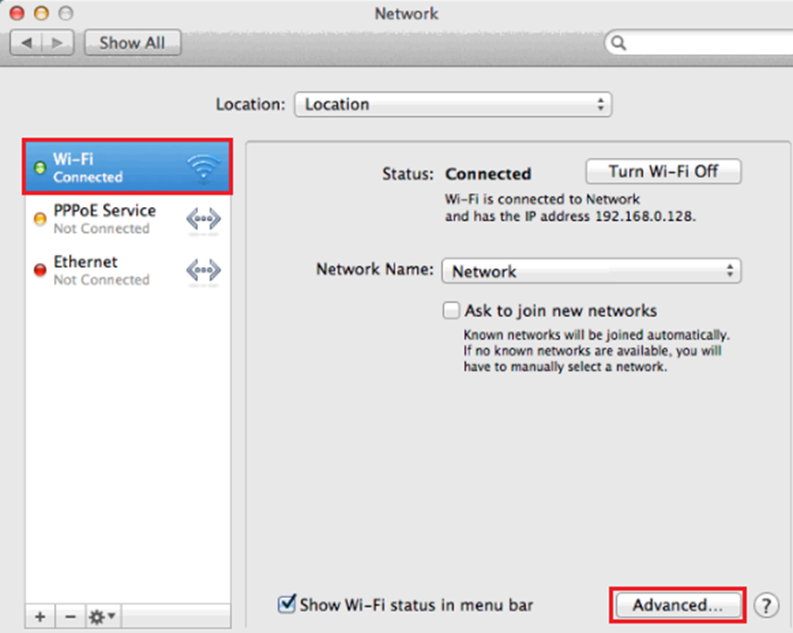Add a new network service with plus

40,616
